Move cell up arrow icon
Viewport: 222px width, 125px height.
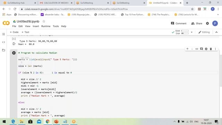click(187, 49)
